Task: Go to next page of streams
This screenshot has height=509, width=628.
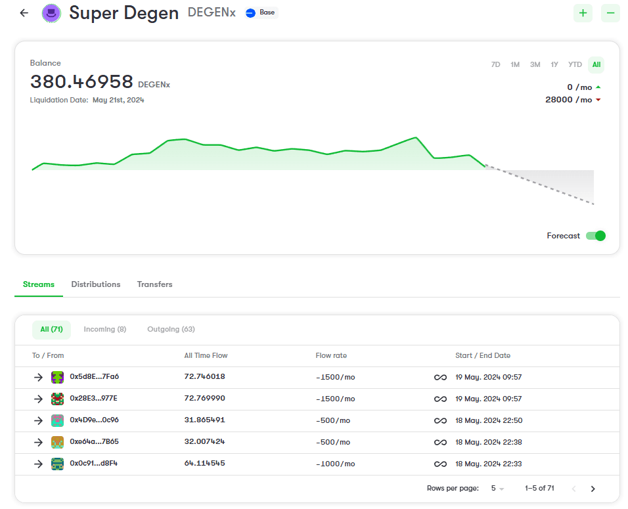Action: (x=593, y=489)
